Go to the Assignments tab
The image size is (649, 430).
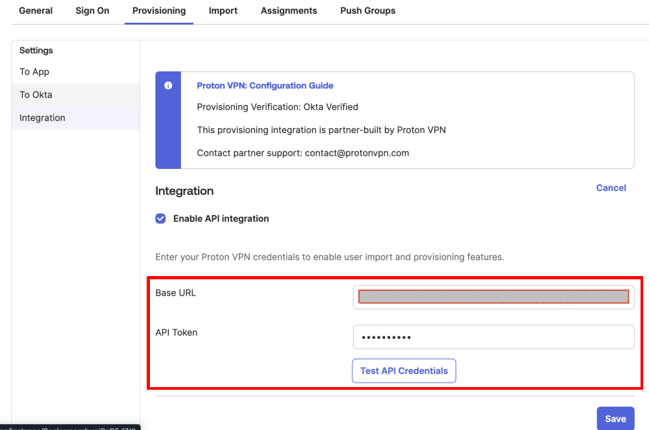(x=289, y=11)
